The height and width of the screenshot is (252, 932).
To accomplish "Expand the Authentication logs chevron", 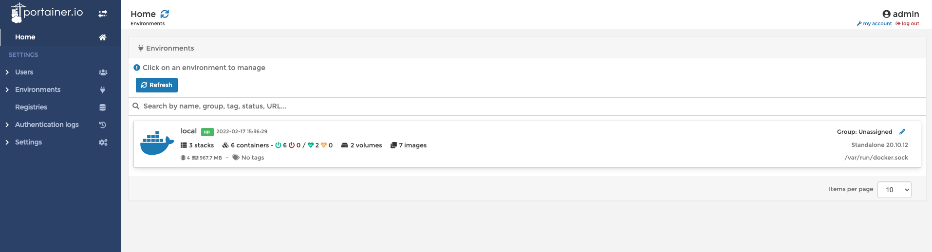I will tap(7, 125).
